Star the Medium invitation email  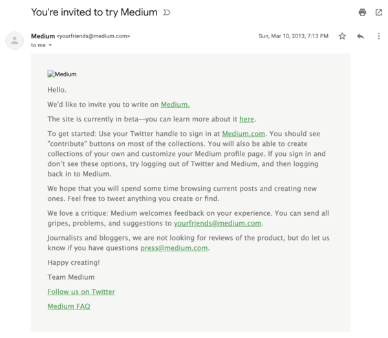point(342,36)
